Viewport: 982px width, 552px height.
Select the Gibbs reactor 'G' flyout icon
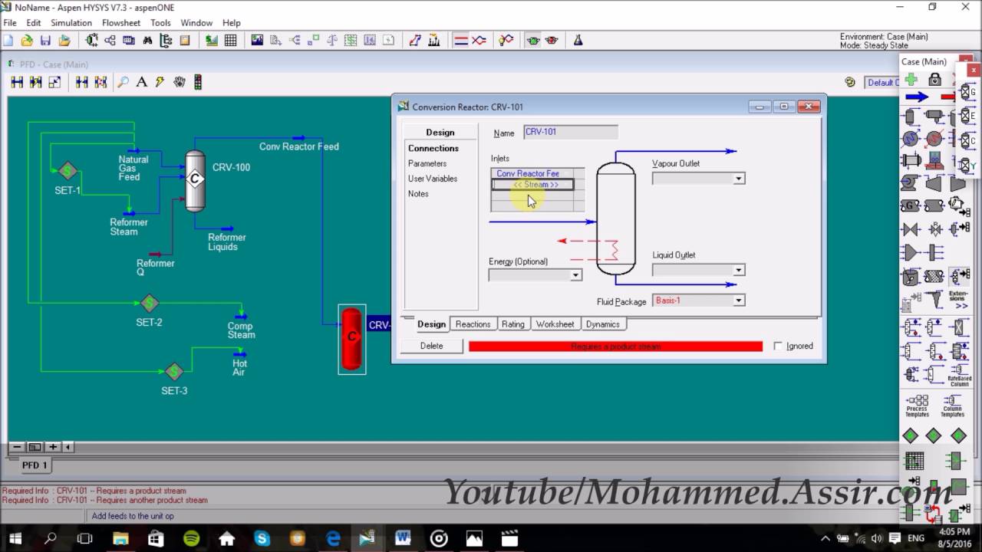pos(969,93)
